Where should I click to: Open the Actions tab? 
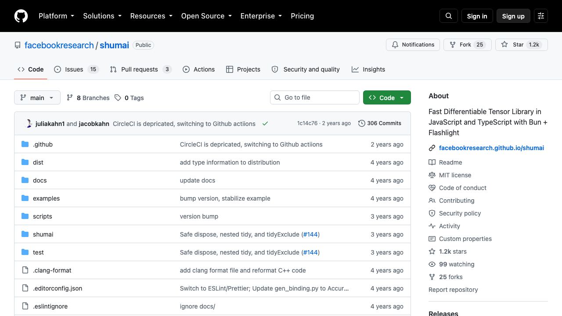(x=198, y=69)
